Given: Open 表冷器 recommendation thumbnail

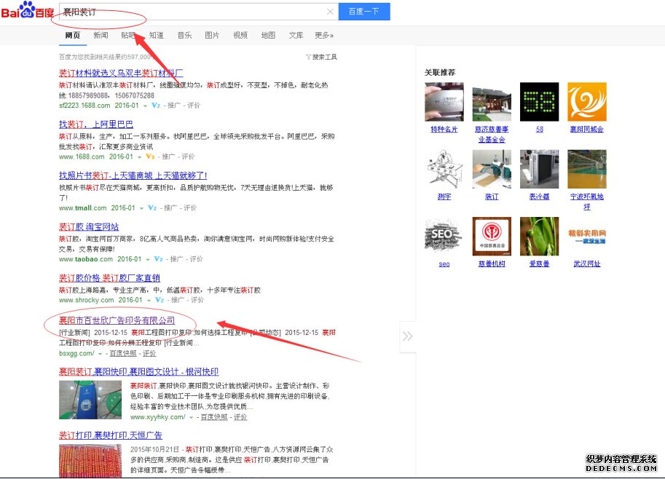Looking at the screenshot, I should click(x=540, y=169).
